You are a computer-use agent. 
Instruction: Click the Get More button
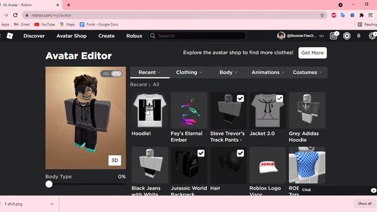point(312,53)
